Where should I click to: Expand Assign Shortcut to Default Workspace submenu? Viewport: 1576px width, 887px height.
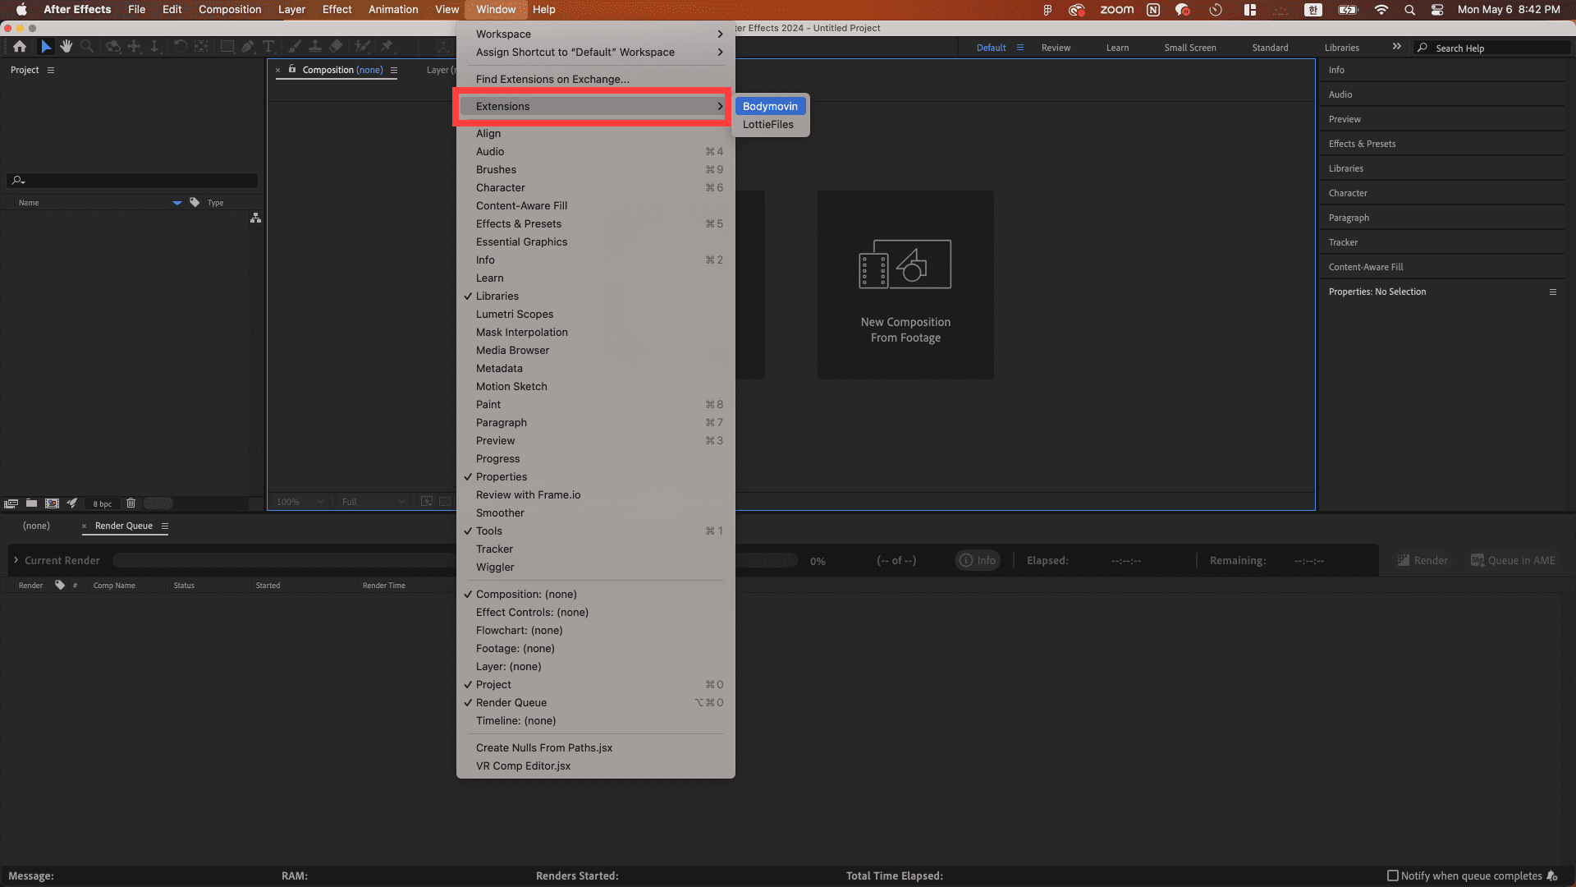click(x=595, y=53)
